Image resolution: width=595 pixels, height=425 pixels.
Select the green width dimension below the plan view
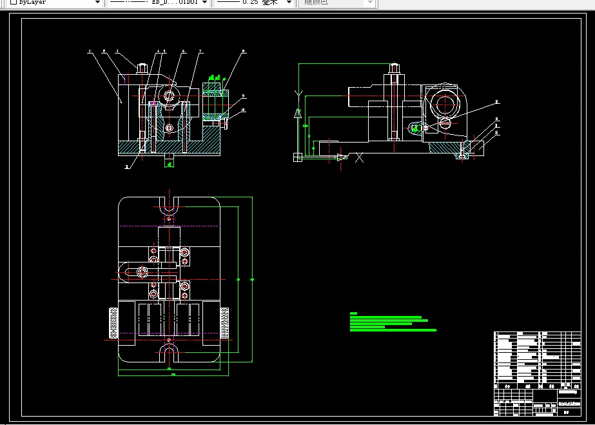173,373
